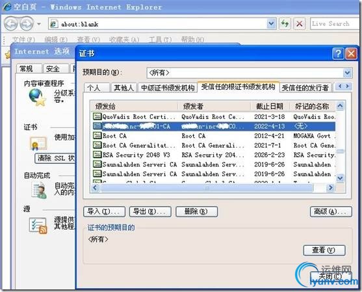Sort by the 截止日期 column header

pos(270,106)
